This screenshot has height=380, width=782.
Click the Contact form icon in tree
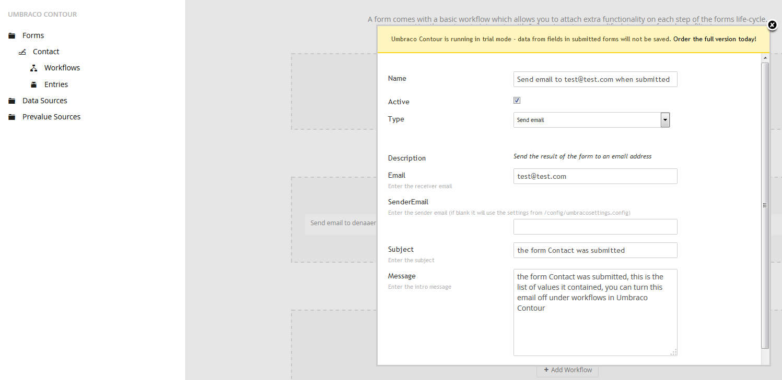(22, 52)
